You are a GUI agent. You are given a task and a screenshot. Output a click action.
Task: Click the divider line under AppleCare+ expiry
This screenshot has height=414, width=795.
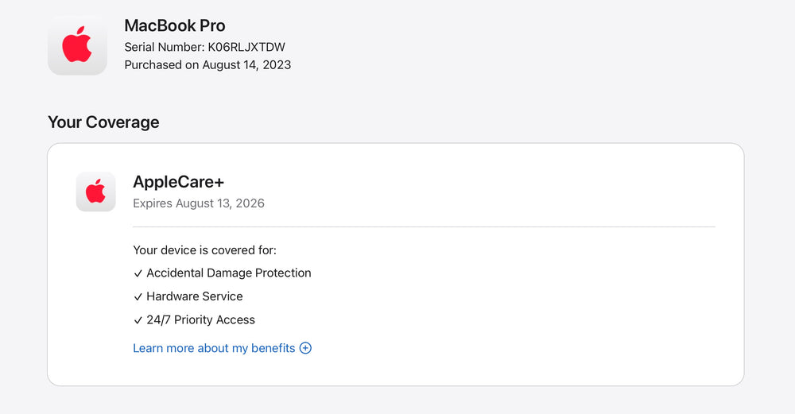click(x=424, y=226)
